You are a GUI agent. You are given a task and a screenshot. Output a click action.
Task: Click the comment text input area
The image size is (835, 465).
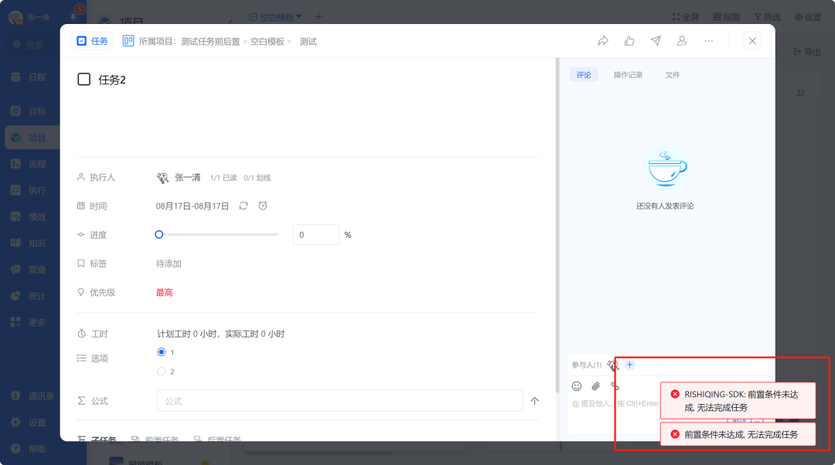[x=615, y=404]
